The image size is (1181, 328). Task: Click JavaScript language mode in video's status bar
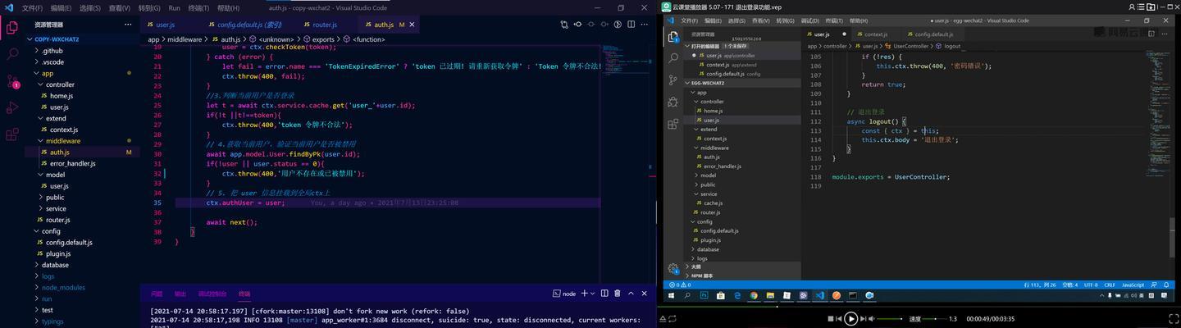coord(1133,285)
